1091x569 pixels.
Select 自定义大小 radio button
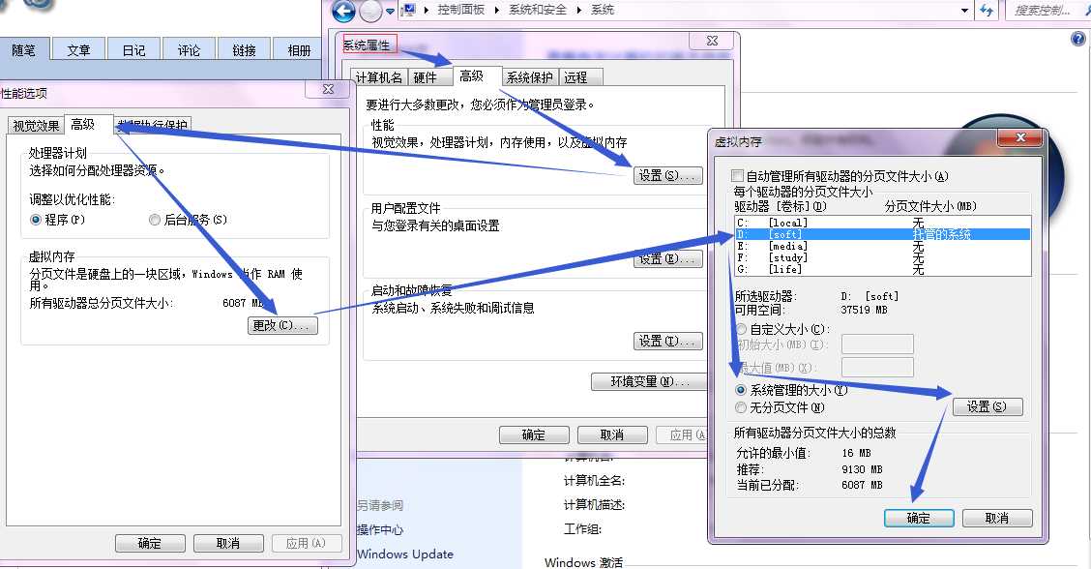point(741,329)
